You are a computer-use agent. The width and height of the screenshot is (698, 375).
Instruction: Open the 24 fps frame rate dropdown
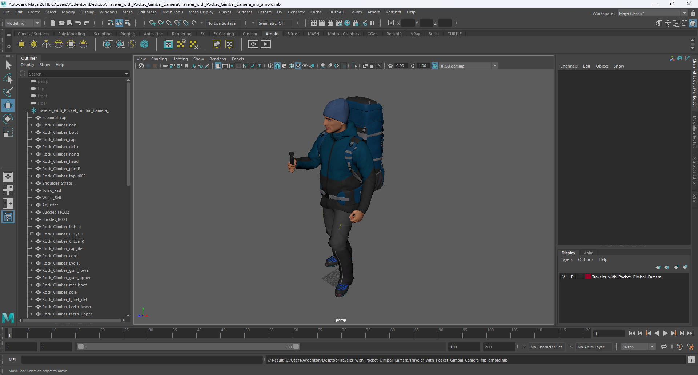[x=638, y=347]
